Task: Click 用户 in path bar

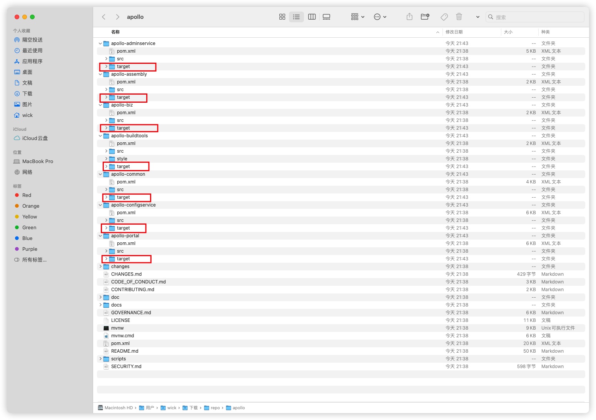Action: tap(147, 408)
